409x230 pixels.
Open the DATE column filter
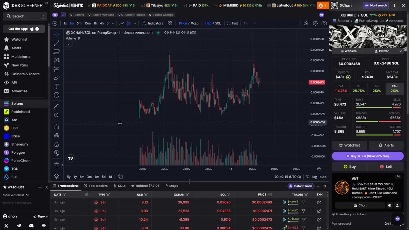(x=64, y=195)
